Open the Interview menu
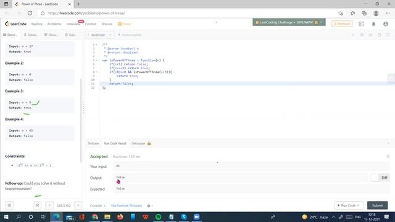 point(73,24)
